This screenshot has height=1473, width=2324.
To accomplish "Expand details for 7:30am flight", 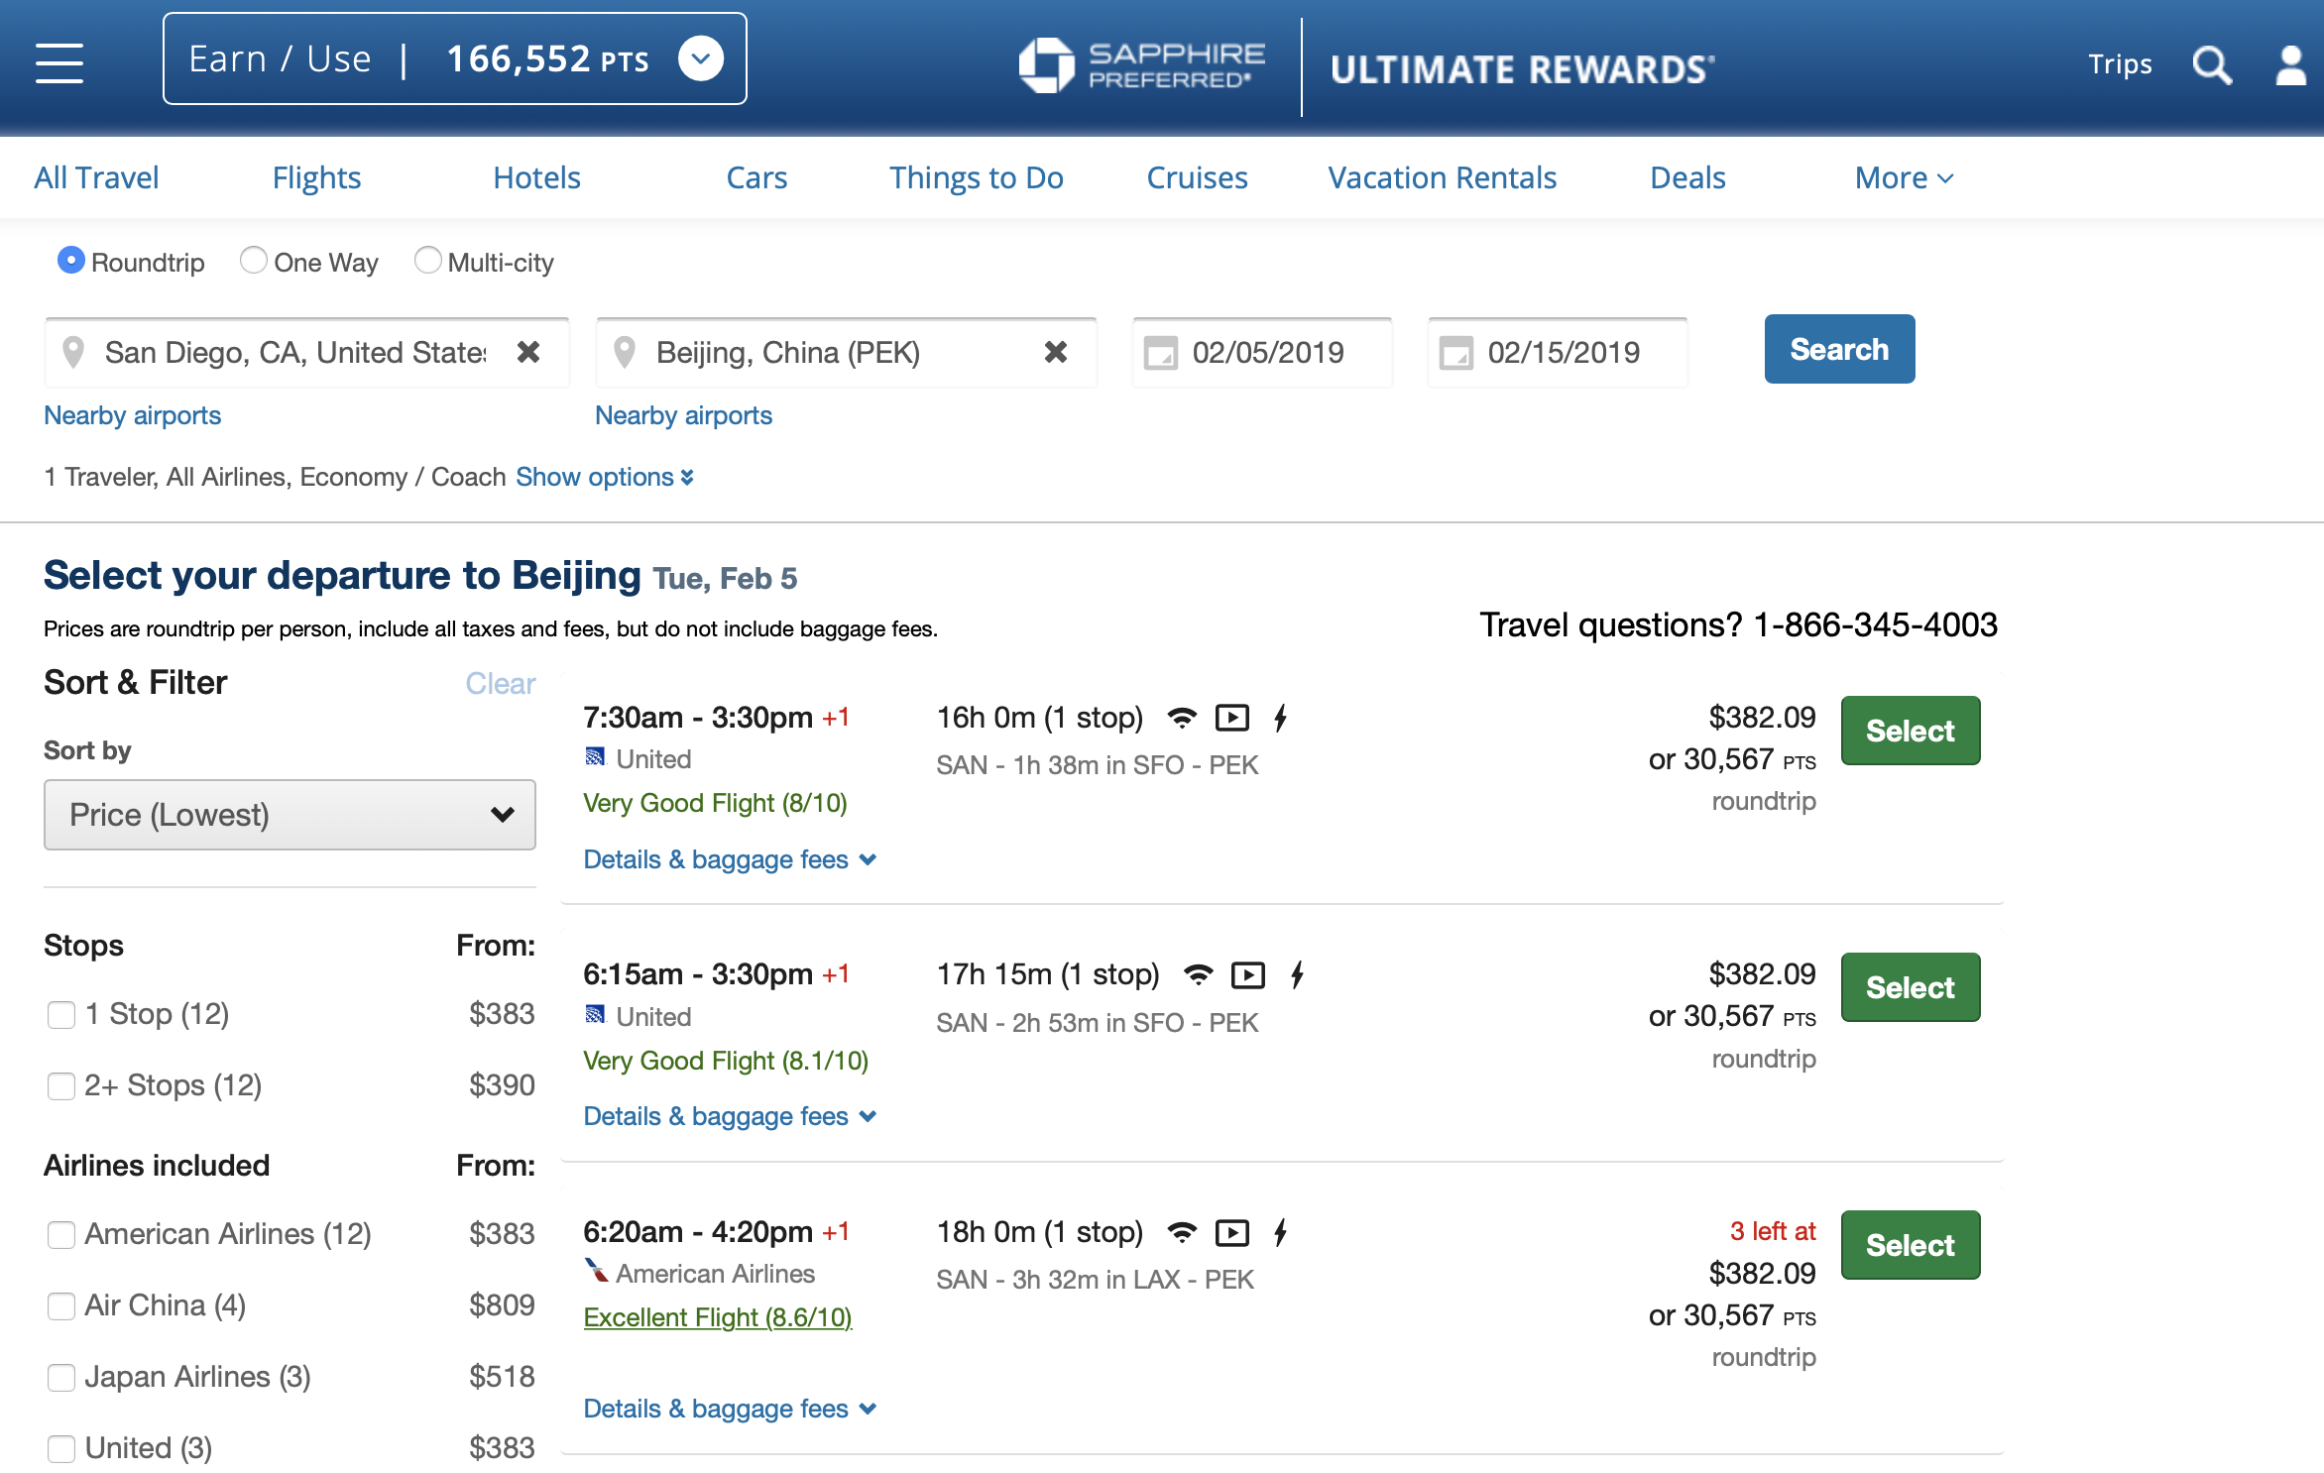I will click(730, 859).
